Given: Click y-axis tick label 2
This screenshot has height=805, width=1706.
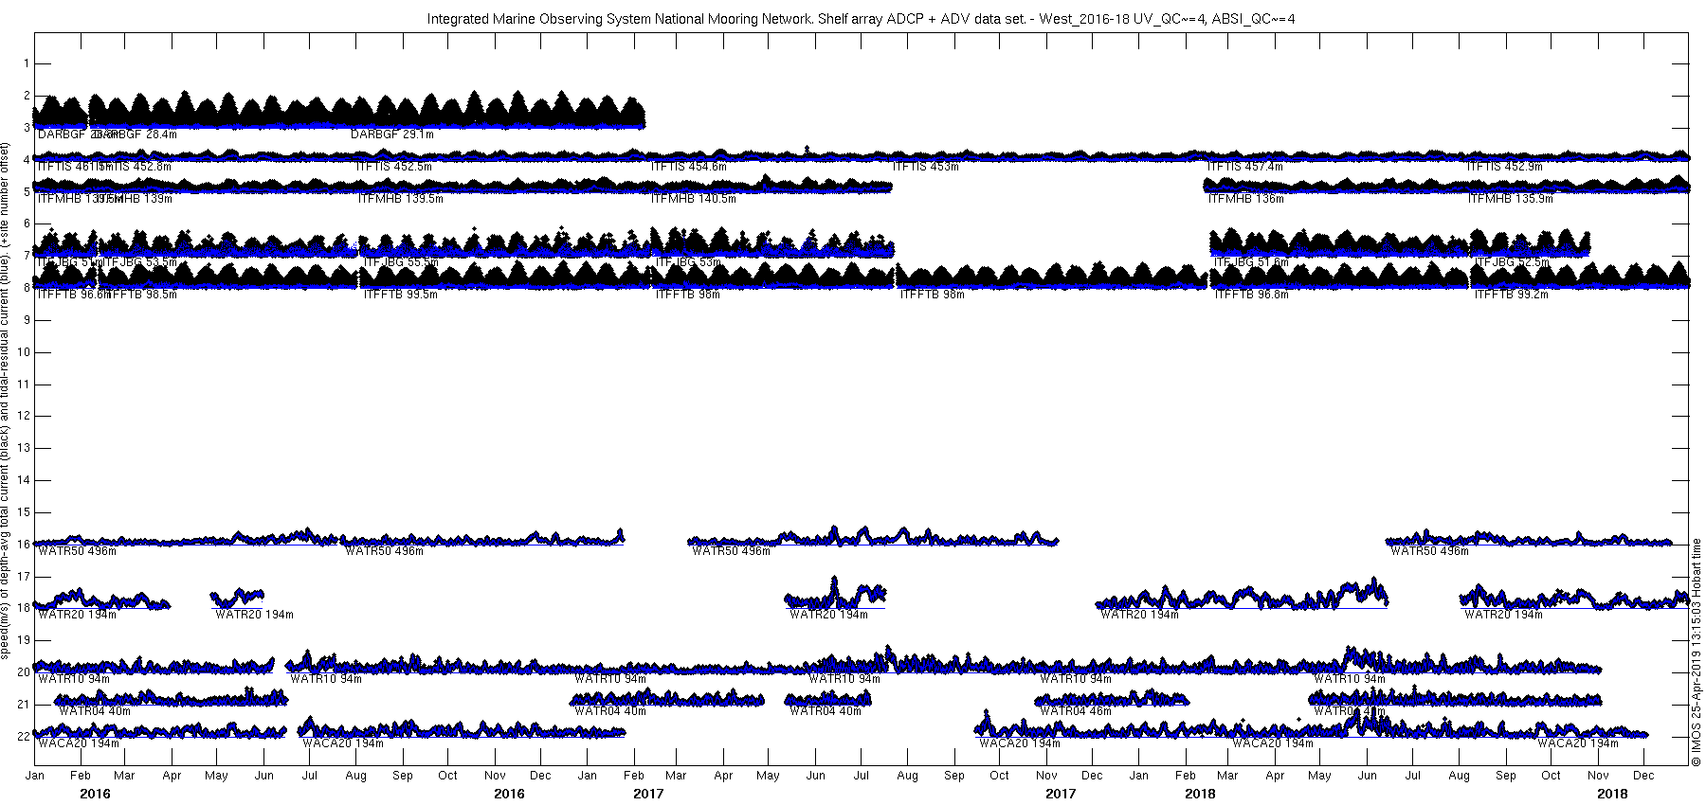Looking at the screenshot, I should click(27, 96).
